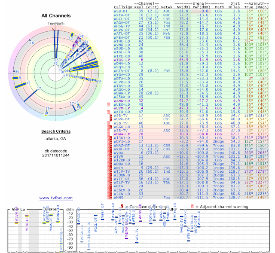The image size is (275, 253).
Task: Select the WAGA-DT callsign
Action: point(122,22)
